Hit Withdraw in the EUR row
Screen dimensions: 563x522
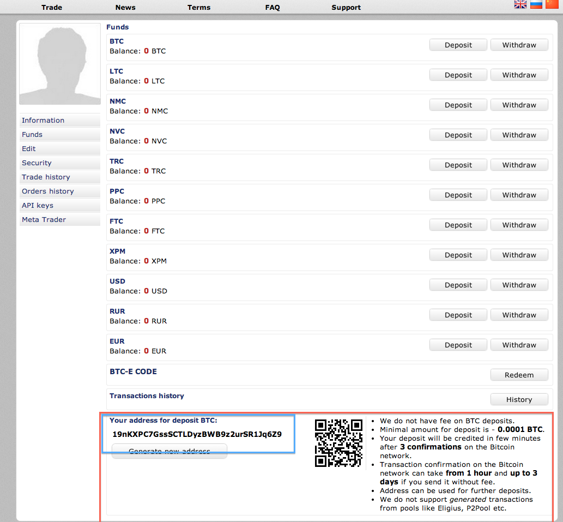[x=519, y=345]
